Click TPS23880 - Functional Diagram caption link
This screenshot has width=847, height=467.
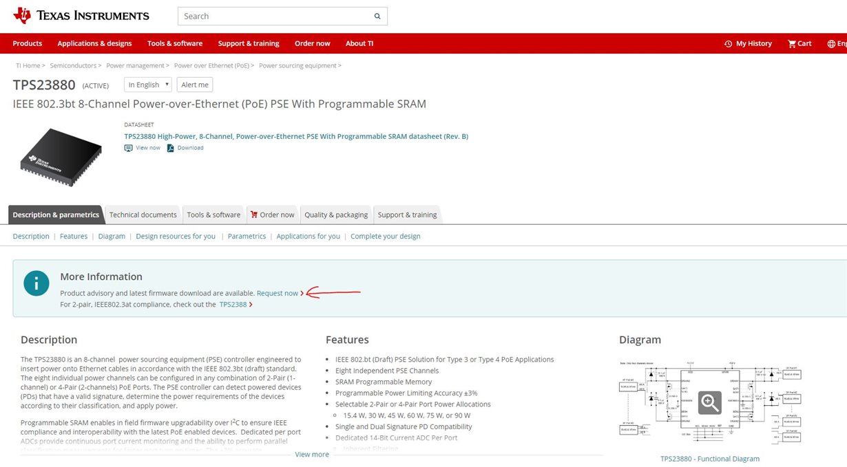(x=709, y=459)
